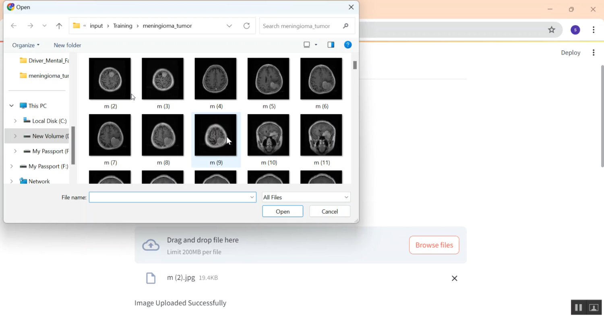Bookmark page with star icon
This screenshot has width=604, height=317.
pyautogui.click(x=552, y=30)
